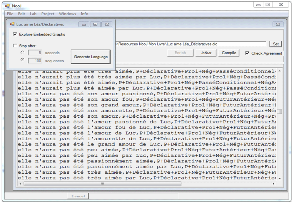This screenshot has width=294, height=203.
Task: Click the Enrich button
Action: tap(180, 53)
